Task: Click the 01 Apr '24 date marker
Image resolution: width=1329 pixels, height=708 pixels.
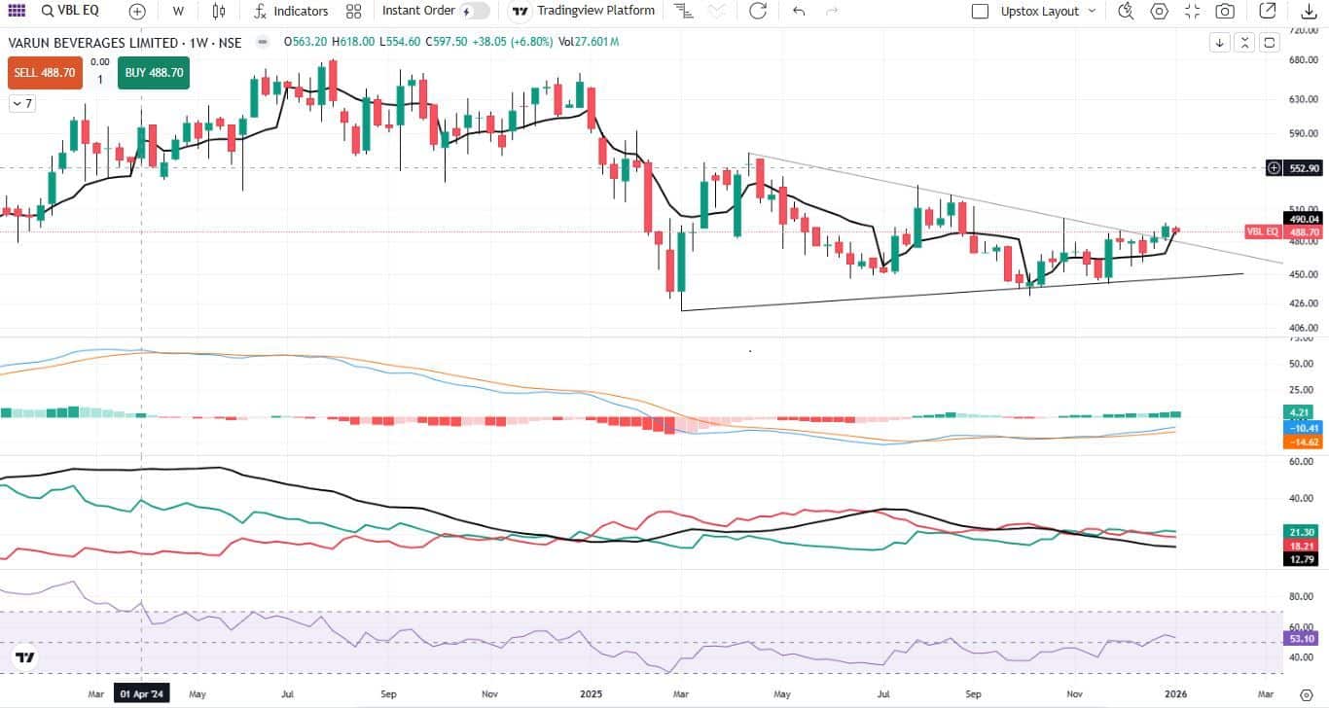Action: [x=142, y=694]
